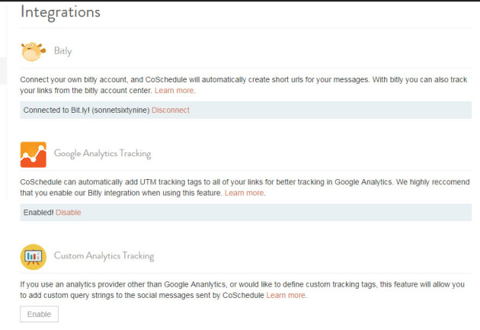The image size is (480, 330).
Task: Click the Bitly section title
Action: click(63, 51)
